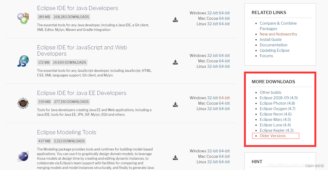
Task: Select Eclipse Kepler (4.3) download
Action: pyautogui.click(x=277, y=130)
